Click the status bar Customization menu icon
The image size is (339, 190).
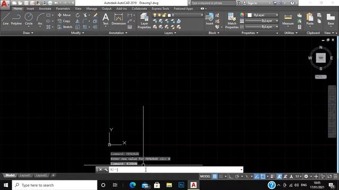point(335,176)
